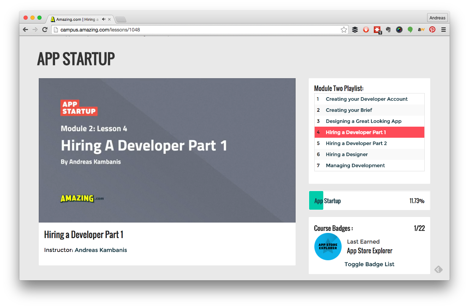Open the 'aw' extension options

[x=421, y=29]
